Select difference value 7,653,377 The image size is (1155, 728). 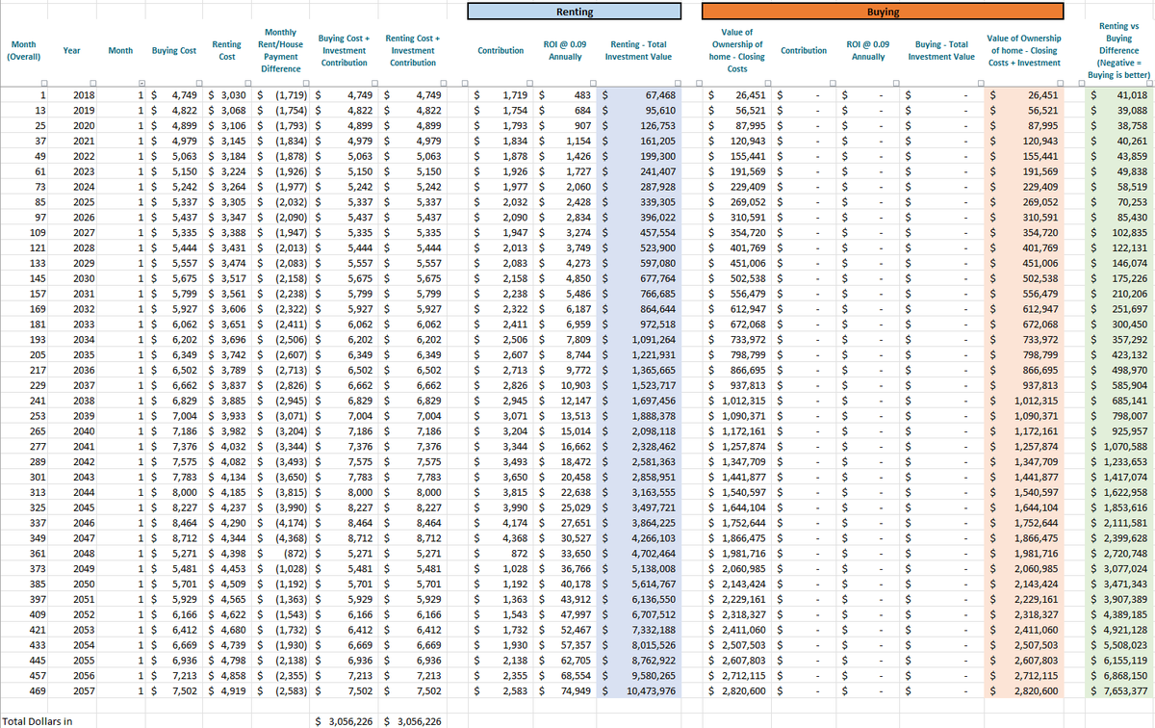pos(1116,690)
